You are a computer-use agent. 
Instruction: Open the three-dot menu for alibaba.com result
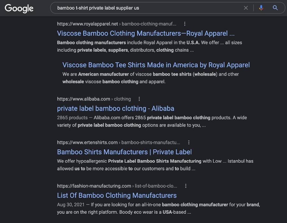139,99
